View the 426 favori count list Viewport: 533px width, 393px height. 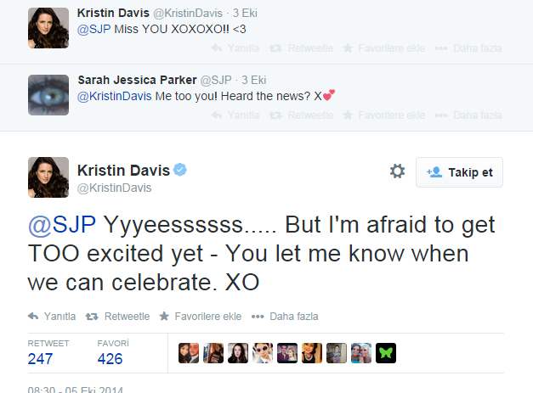click(110, 359)
